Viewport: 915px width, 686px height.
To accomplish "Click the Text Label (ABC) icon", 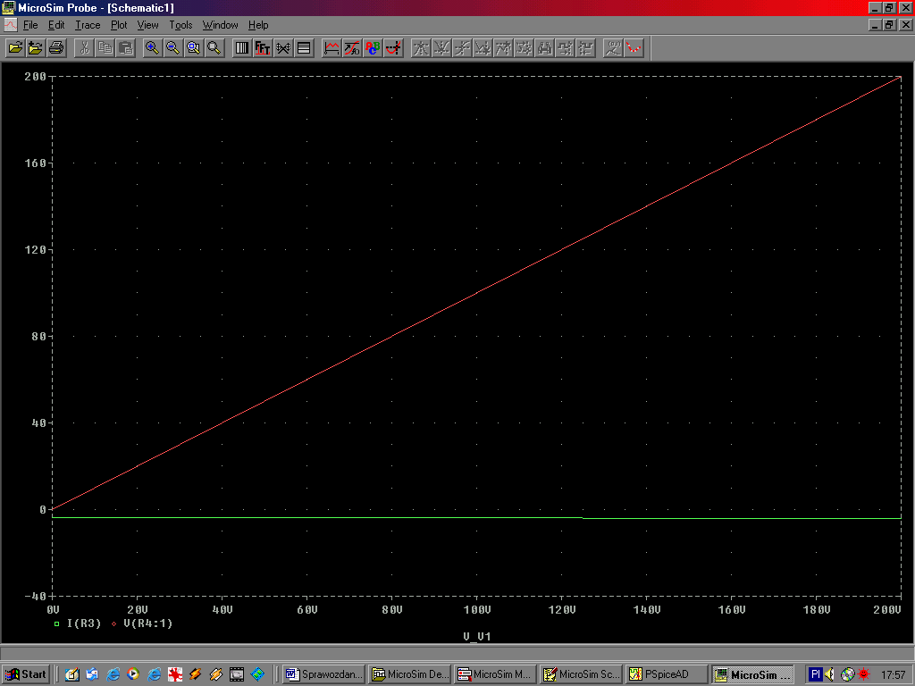I will pyautogui.click(x=374, y=47).
